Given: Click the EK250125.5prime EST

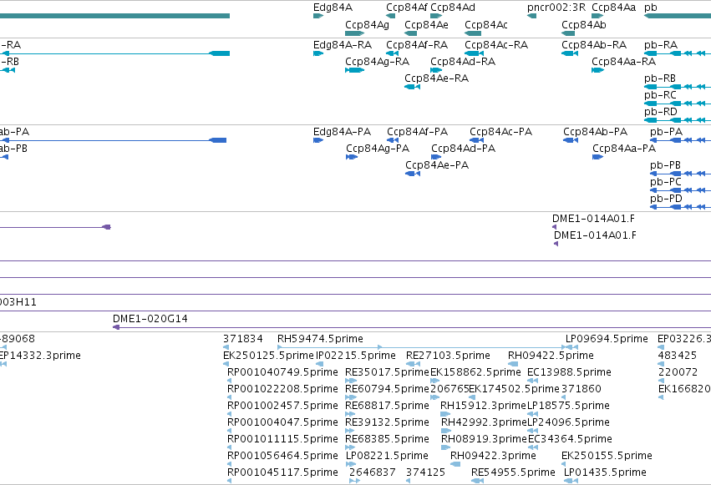Looking at the screenshot, I should tap(226, 365).
